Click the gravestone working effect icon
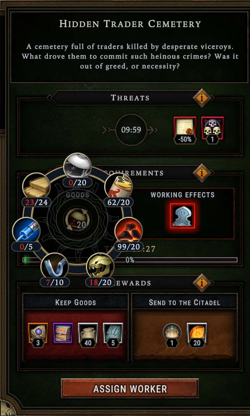250x416 pixels. coord(182,216)
